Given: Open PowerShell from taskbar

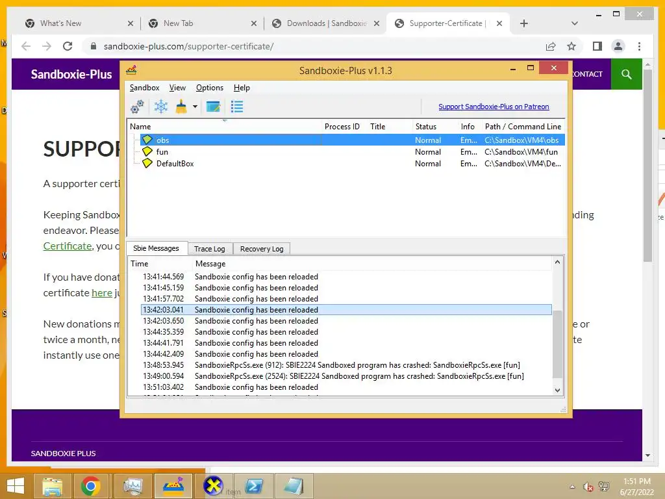Looking at the screenshot, I should point(254,486).
